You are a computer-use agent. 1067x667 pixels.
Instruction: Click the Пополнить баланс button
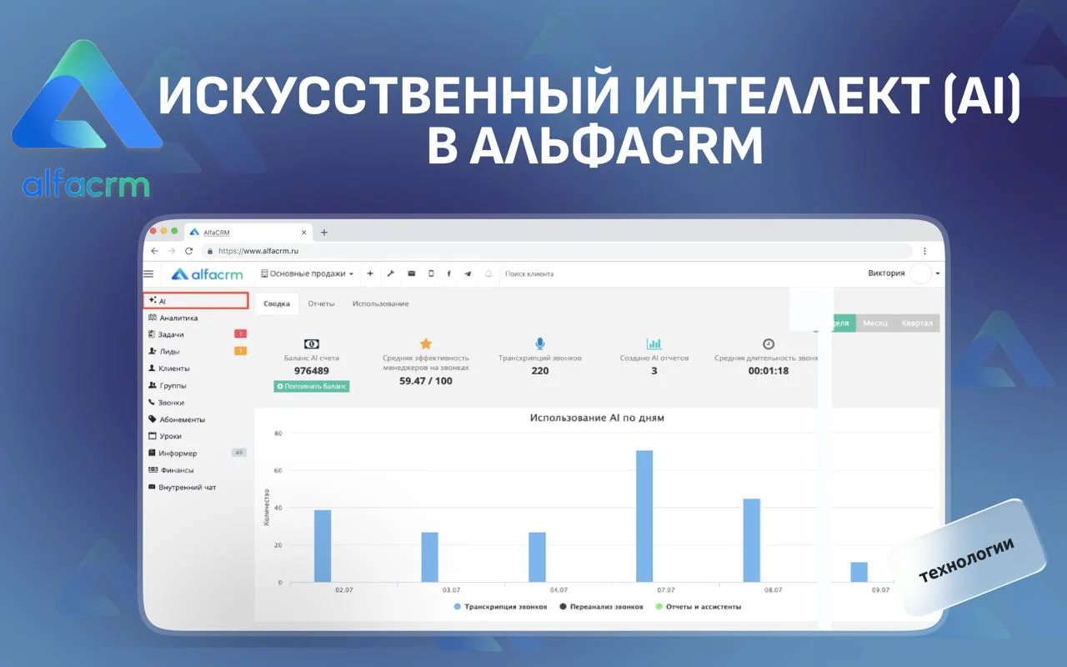point(312,386)
